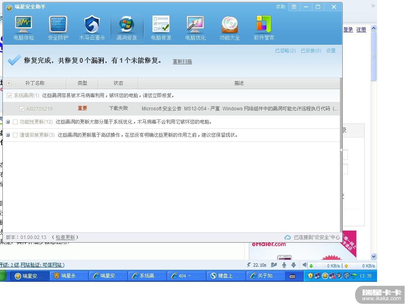Click 检查更新 link
The width and height of the screenshot is (409, 307).
pos(65,237)
